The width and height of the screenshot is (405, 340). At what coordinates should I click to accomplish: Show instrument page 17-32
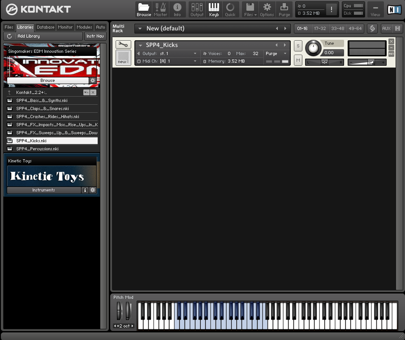(320, 28)
